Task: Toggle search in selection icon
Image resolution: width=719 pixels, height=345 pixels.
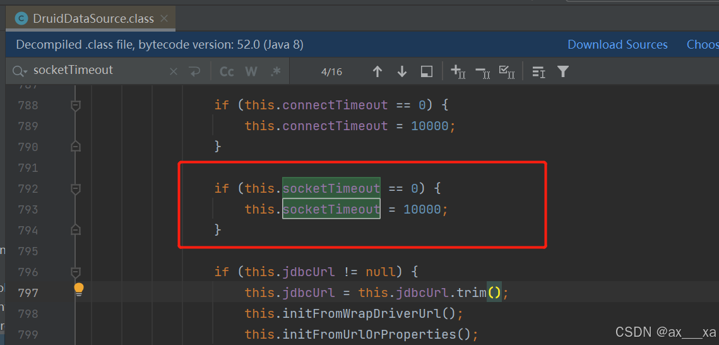Action: [427, 71]
